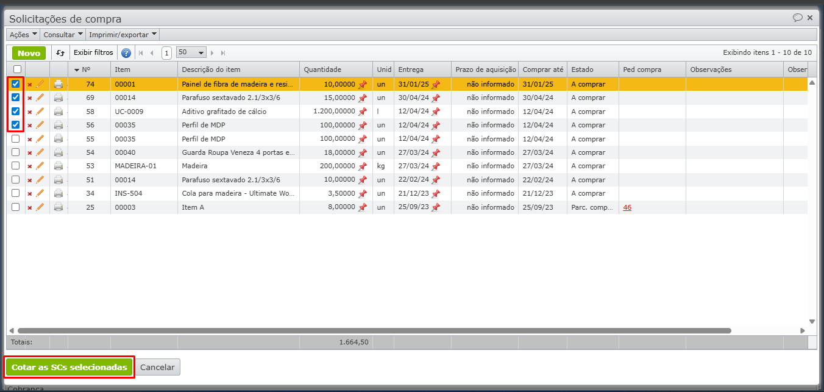Check the checkbox for request 25
The width and height of the screenshot is (824, 392).
pyautogui.click(x=16, y=207)
